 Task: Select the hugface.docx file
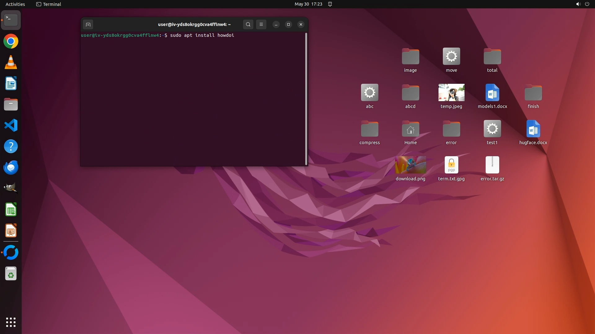[533, 129]
